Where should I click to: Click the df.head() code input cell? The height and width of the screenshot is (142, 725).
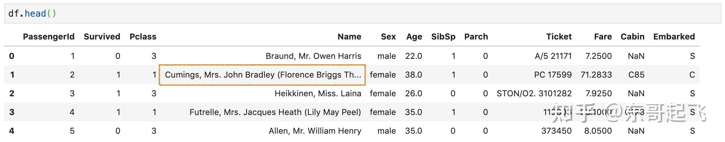pos(362,14)
